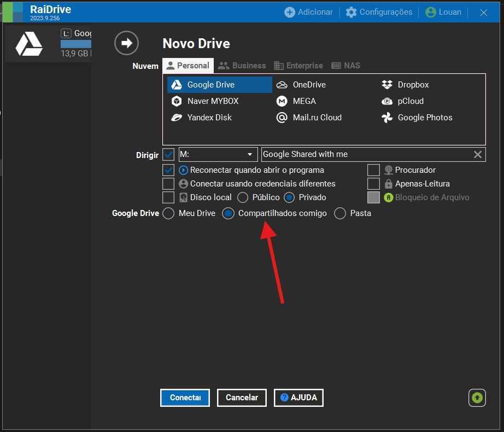Choose Google Photos pinwheel icon
The height and width of the screenshot is (432, 504).
click(387, 118)
